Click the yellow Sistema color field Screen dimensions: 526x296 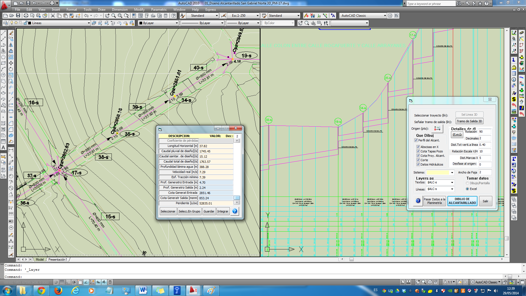coord(438,172)
